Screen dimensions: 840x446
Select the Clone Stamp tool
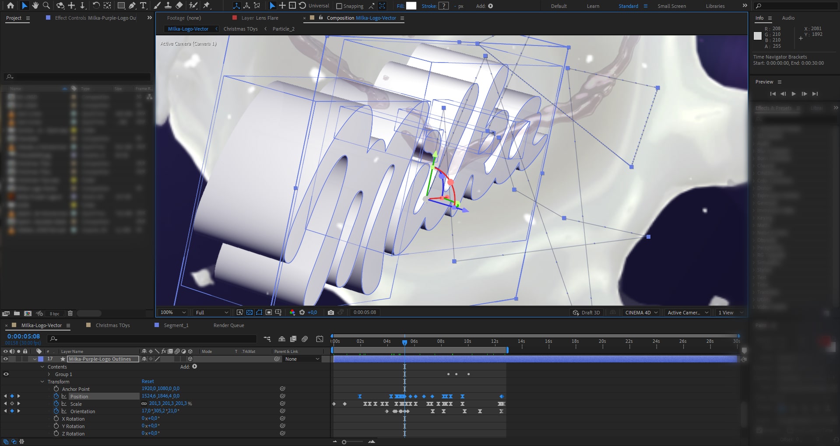168,6
